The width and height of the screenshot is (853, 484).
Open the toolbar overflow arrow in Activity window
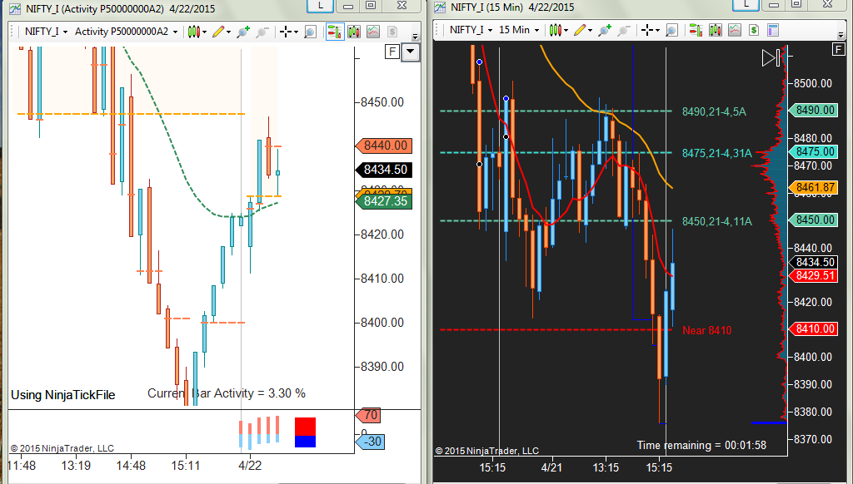tap(416, 37)
